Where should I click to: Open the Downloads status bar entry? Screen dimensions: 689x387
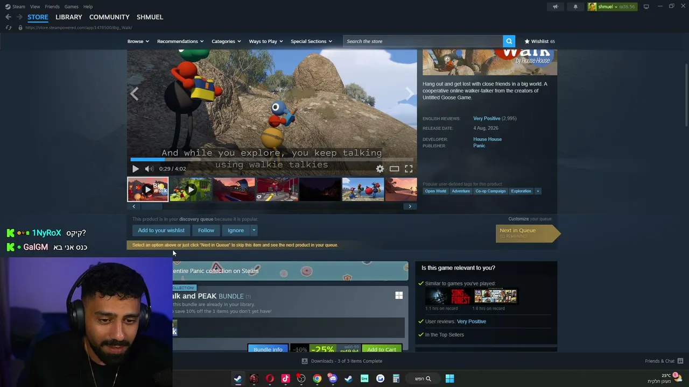coord(342,361)
